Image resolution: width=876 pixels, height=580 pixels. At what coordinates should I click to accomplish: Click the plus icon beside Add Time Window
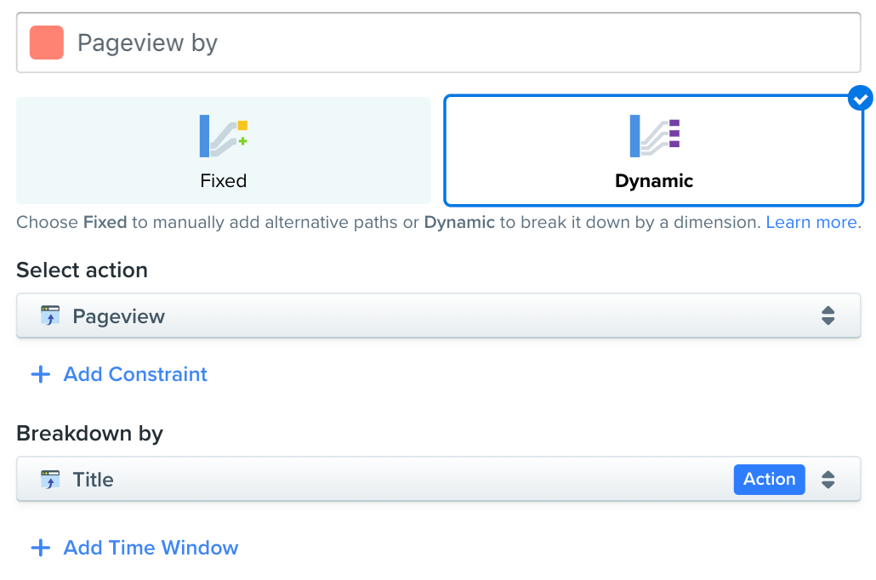point(40,548)
